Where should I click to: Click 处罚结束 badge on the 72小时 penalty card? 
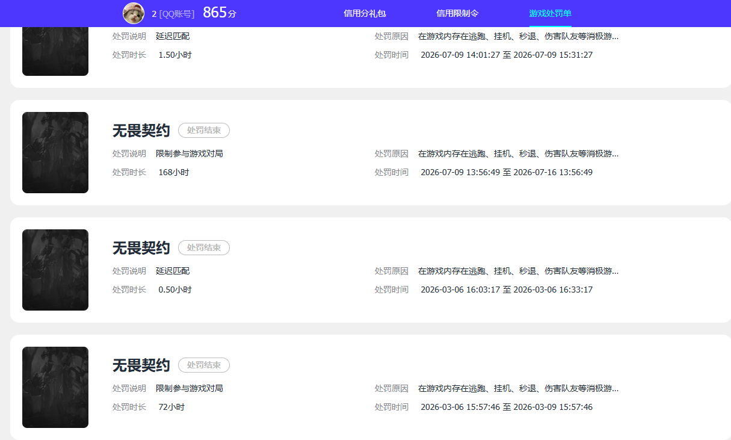(204, 365)
